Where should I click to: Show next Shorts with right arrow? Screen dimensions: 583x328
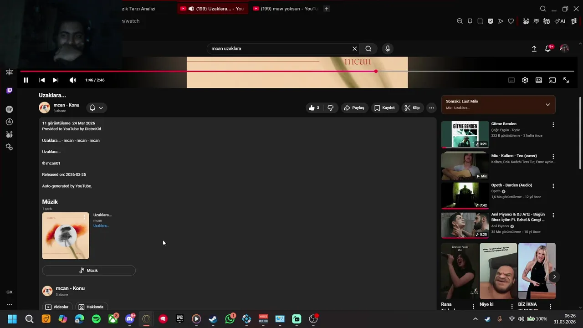click(554, 277)
